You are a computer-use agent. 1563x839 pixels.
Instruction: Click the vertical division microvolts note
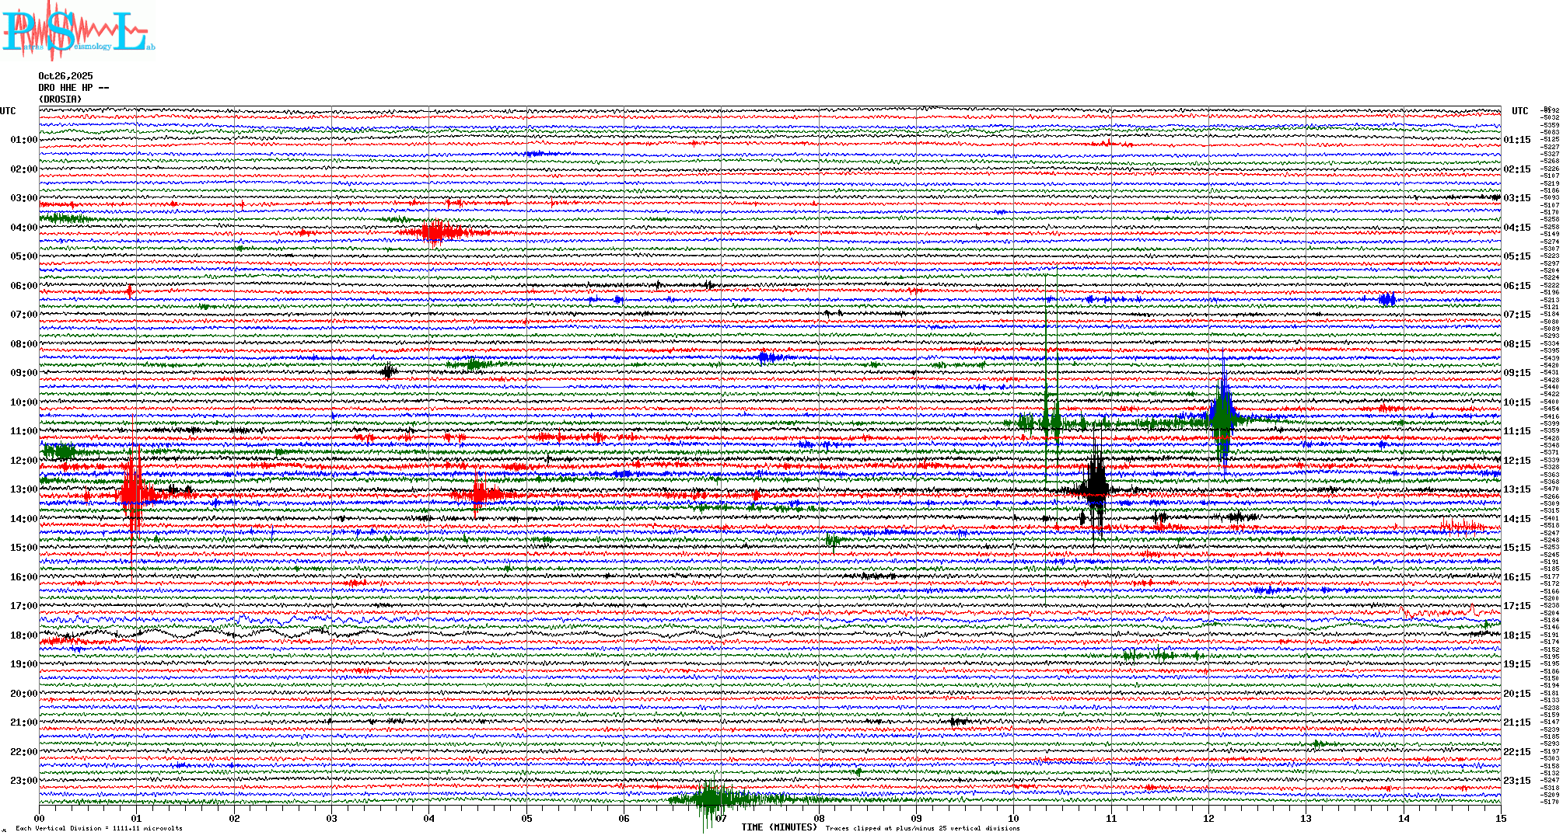99,828
